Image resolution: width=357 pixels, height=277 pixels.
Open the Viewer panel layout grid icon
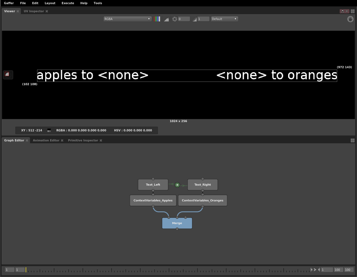353,11
